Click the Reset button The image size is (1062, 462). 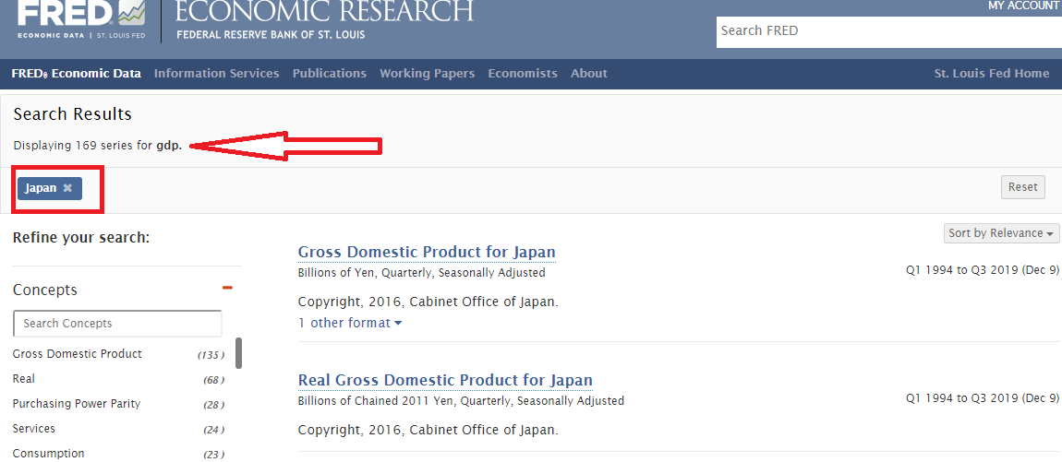1022,187
